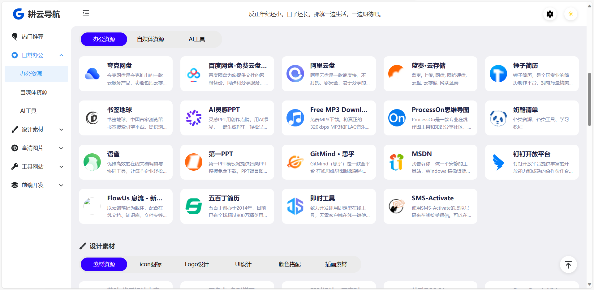Screen dimensions: 594x290
Task: Open the 锤子简历 icon
Action: 498,74
